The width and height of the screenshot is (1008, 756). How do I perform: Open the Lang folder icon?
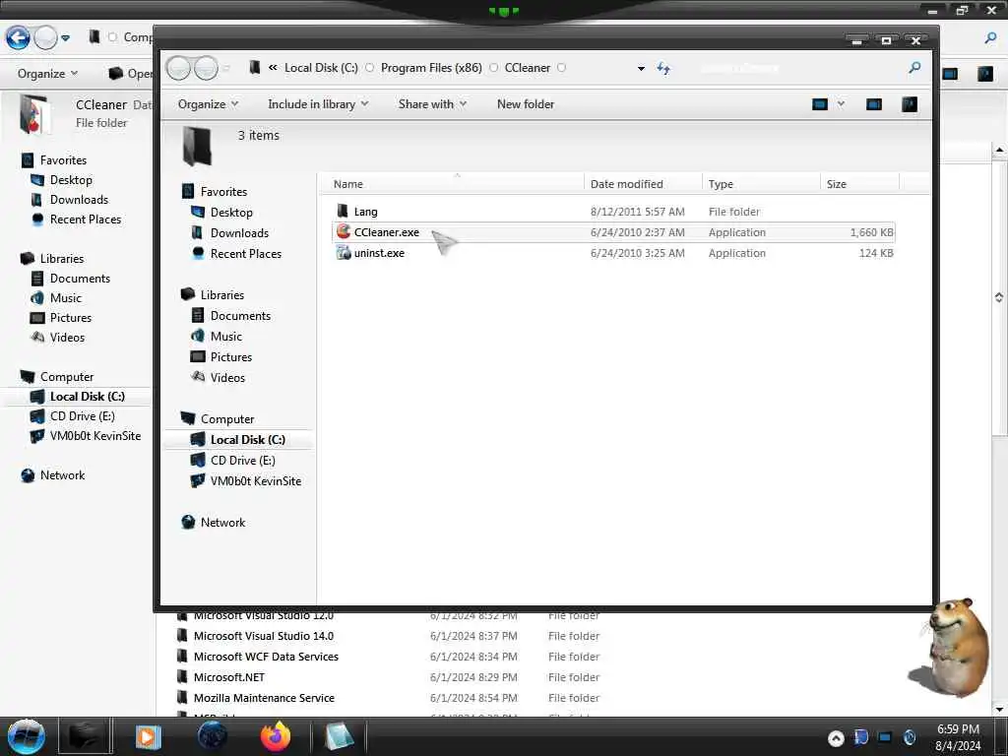(x=343, y=211)
